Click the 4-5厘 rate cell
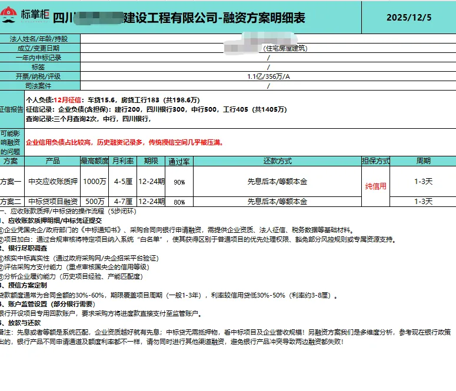456x391 pixels. coord(123,182)
